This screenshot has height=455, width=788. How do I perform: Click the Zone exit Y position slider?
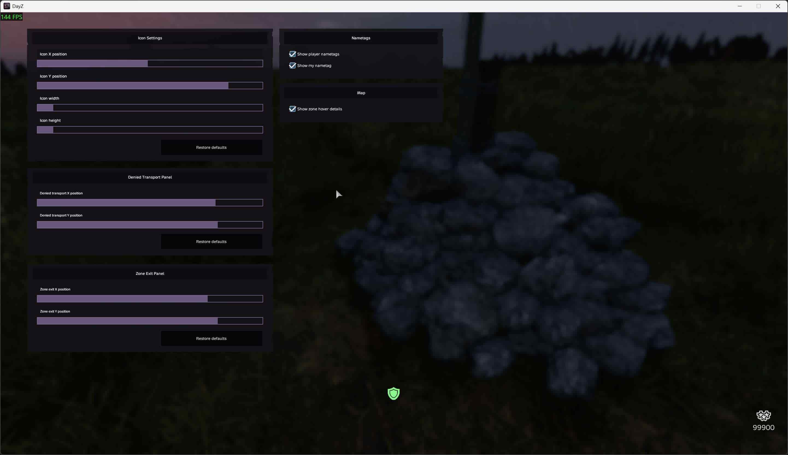[x=150, y=321]
